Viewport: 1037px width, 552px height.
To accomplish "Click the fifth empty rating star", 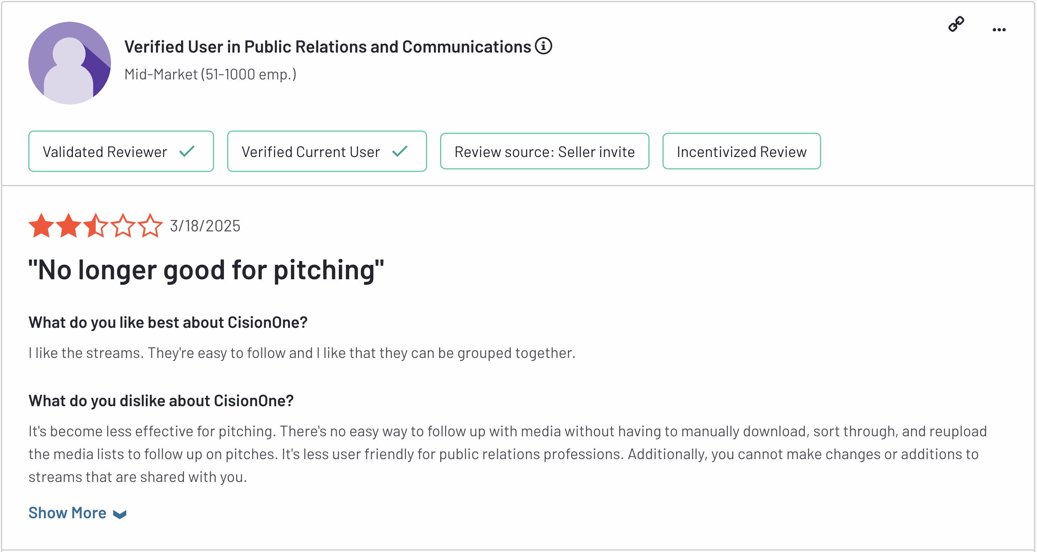I will click(x=150, y=226).
